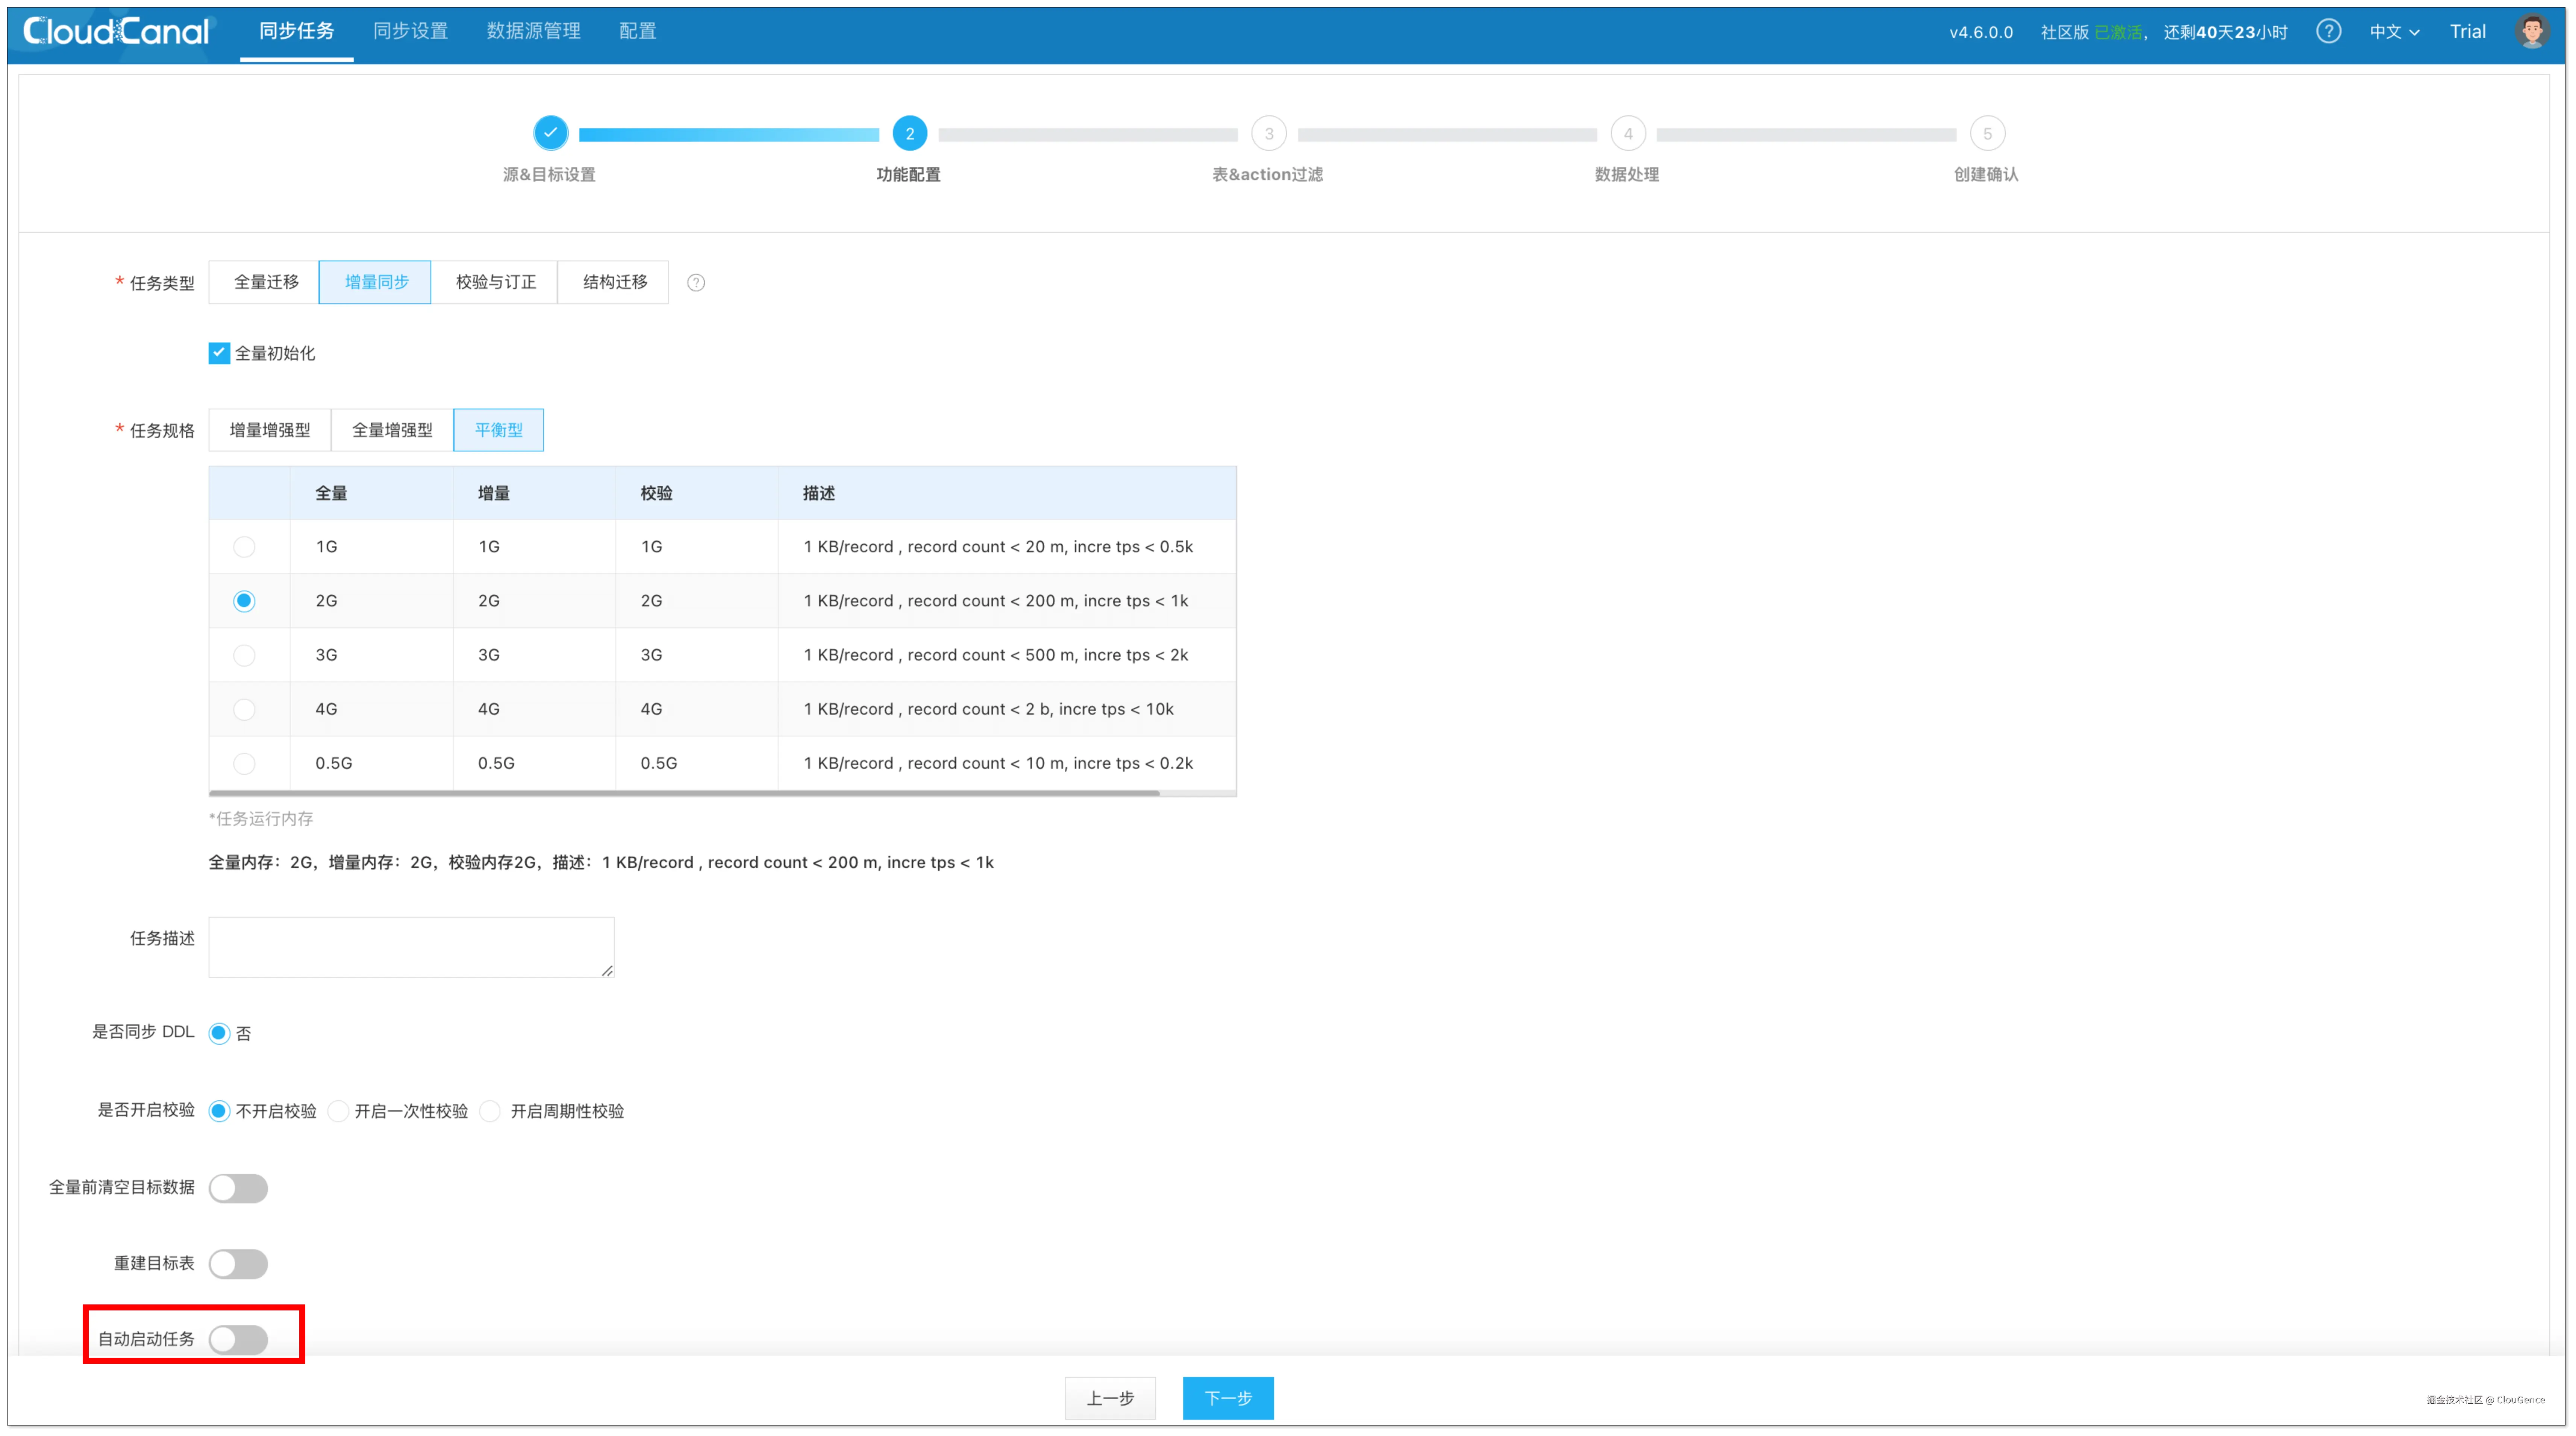
Task: Uncheck the 全量初始化 checkbox
Action: 219,353
